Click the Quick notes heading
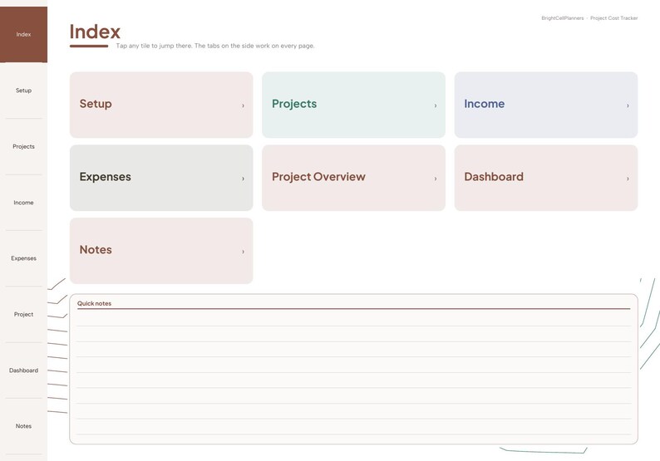Screen dimensions: 660x461 pyautogui.click(x=94, y=303)
